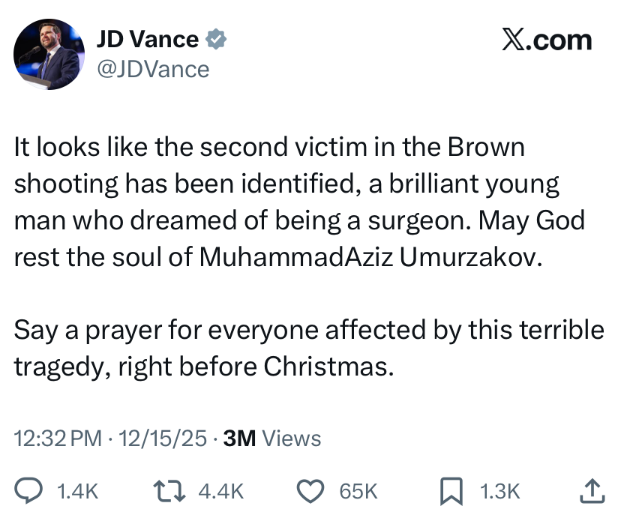Click JD Vance's verified badge
The image size is (621, 518).
(x=217, y=39)
